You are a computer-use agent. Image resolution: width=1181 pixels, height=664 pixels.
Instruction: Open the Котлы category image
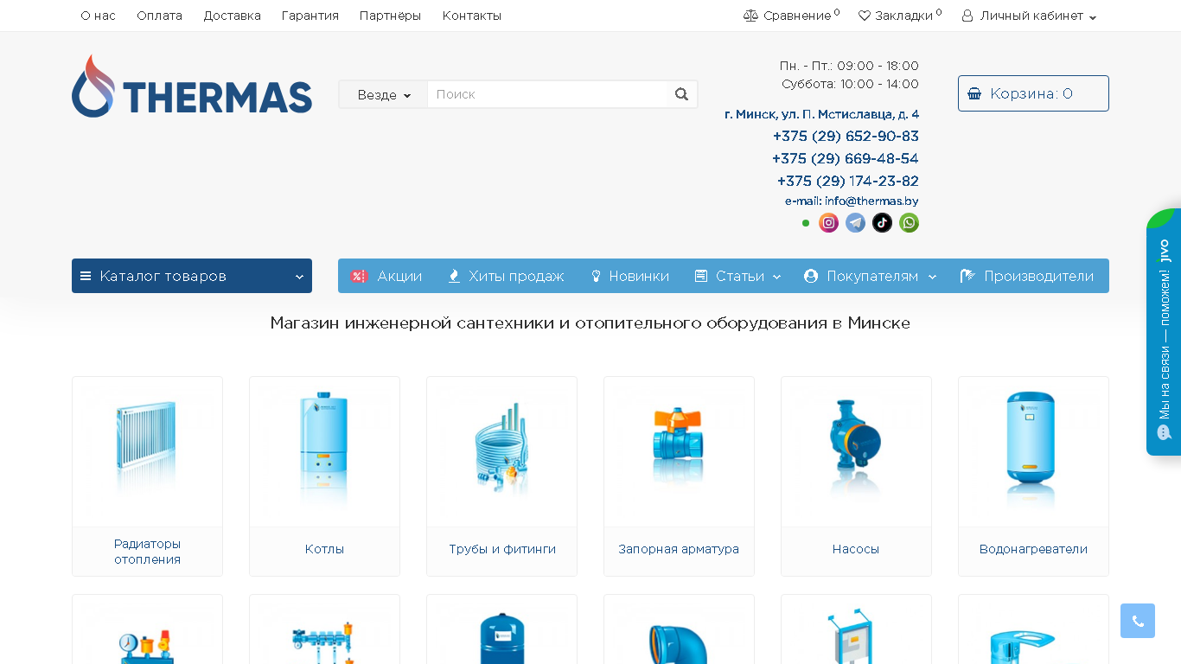pos(324,452)
